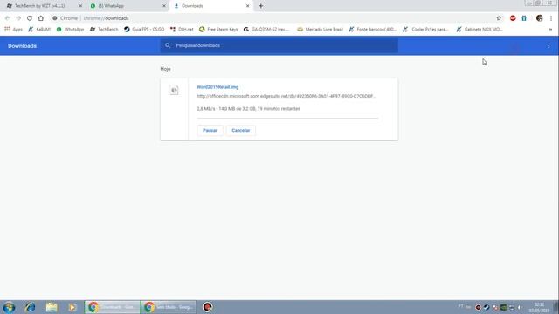Image resolution: width=559 pixels, height=314 pixels.
Task: Open the Cooler PcYes bookmark
Action: tap(425, 29)
